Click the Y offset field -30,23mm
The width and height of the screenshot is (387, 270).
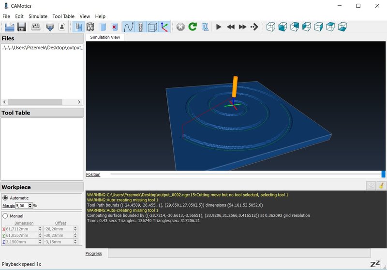(58, 235)
